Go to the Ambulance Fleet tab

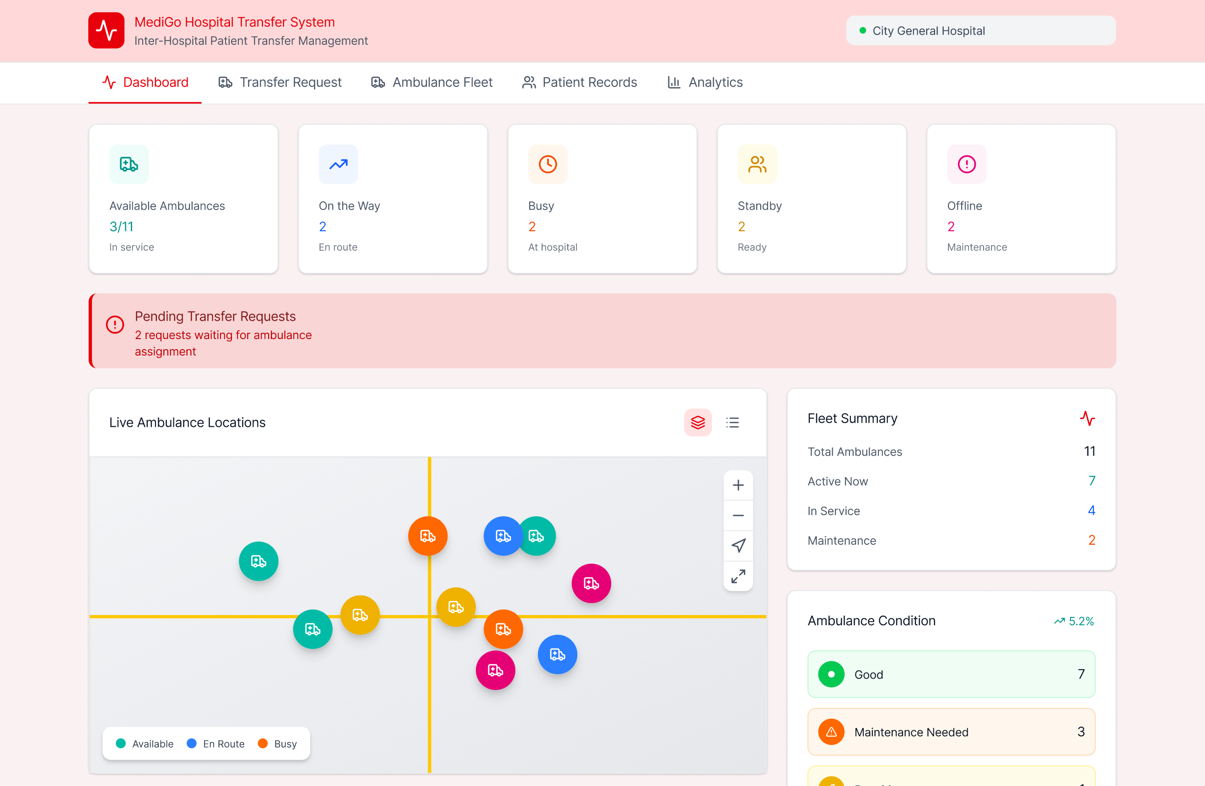[x=432, y=82]
